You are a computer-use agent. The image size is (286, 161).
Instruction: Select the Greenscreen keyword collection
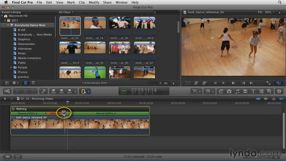tap(26, 44)
